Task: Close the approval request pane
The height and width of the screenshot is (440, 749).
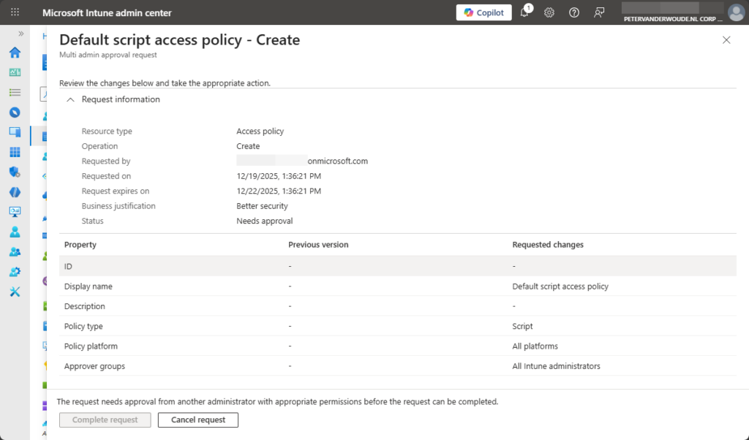Action: (726, 40)
